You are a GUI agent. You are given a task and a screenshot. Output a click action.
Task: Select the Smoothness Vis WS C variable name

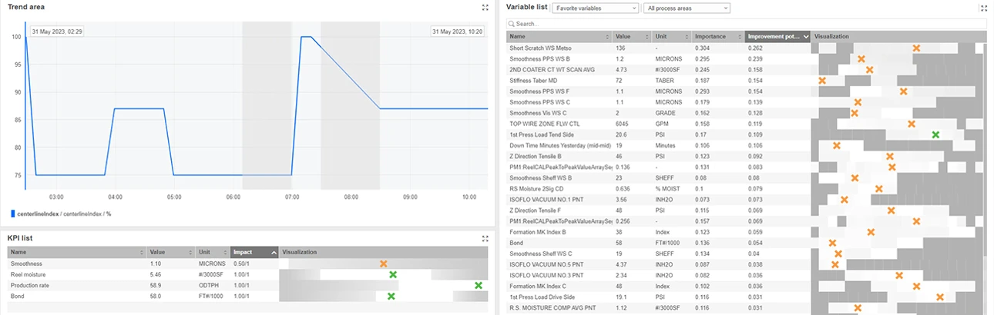click(x=538, y=112)
